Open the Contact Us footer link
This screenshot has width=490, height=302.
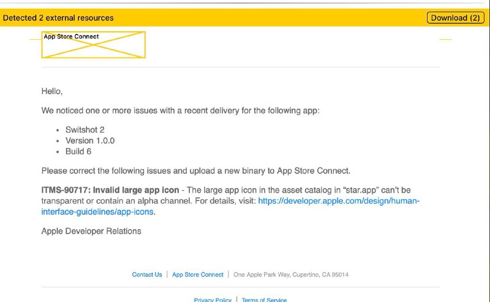[147, 274]
